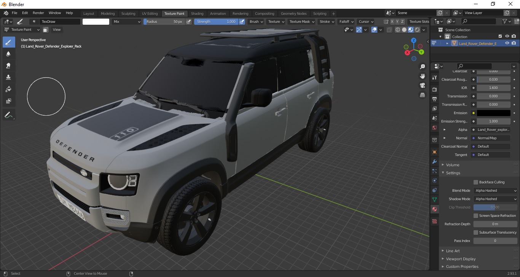Screen dimensions: 520x277
Task: Toggle strength pen pressure button
Action: point(242,22)
